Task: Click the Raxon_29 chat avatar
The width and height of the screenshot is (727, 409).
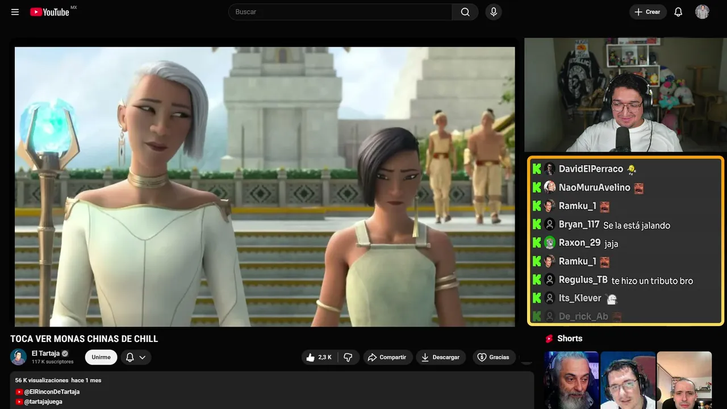Action: 550,243
